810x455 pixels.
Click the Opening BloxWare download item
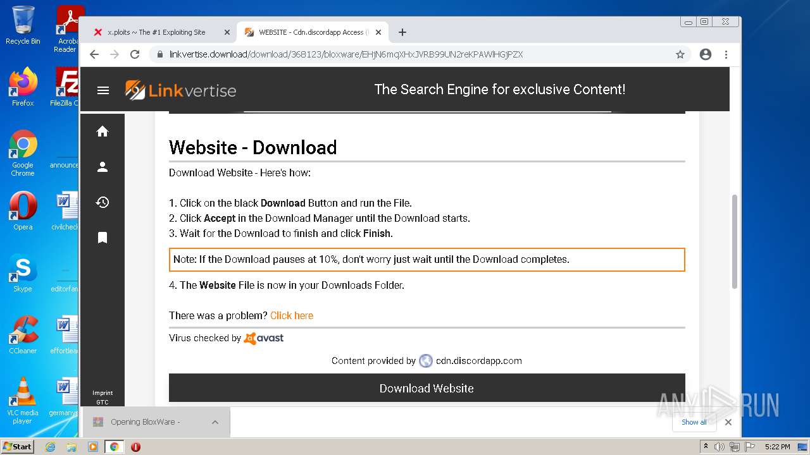pyautogui.click(x=147, y=422)
